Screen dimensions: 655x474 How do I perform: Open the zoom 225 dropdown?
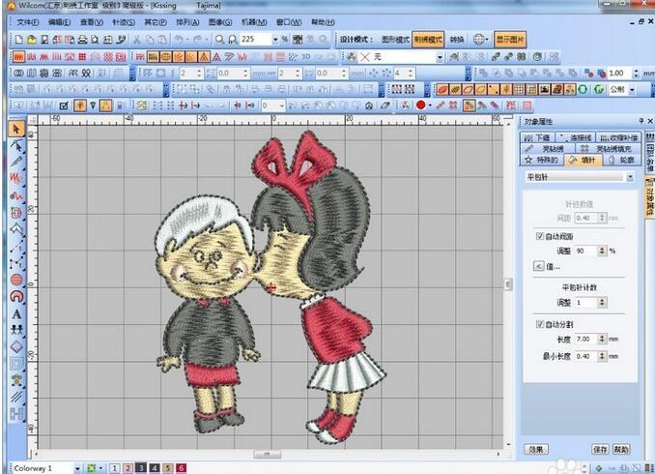tap(275, 40)
